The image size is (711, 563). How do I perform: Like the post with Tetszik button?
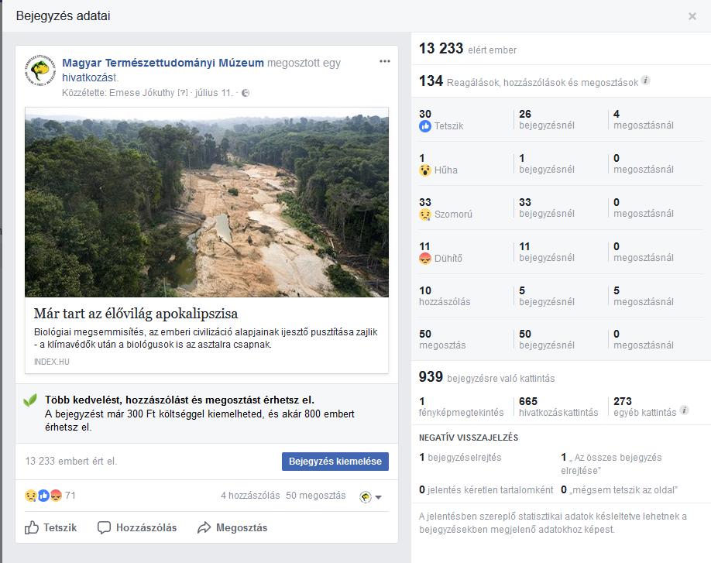pyautogui.click(x=51, y=527)
